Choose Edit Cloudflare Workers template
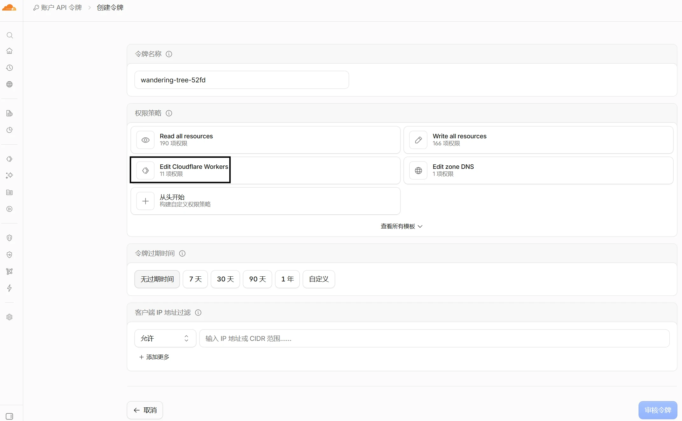 [x=265, y=170]
